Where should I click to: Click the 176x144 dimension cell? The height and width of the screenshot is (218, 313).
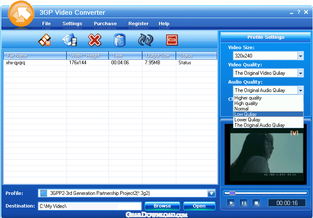pos(78,63)
